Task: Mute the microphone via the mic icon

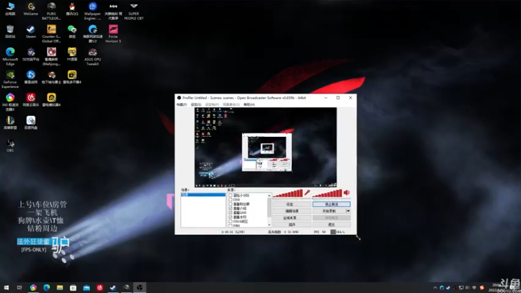Action: [x=307, y=193]
